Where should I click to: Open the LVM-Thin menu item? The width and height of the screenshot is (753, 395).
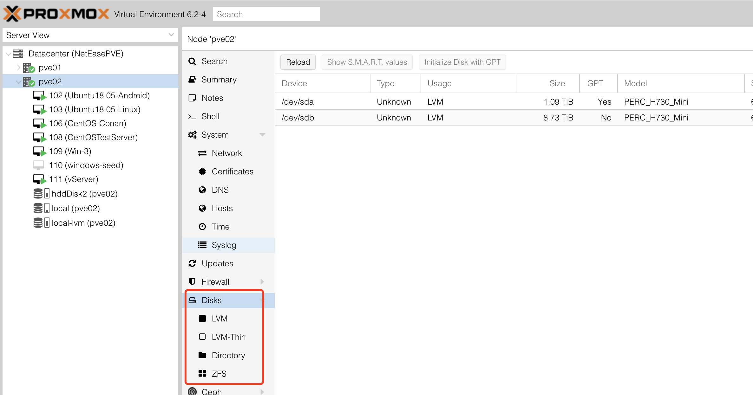228,337
